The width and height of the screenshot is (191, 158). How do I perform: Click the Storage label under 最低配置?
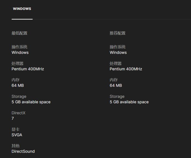pos(19,96)
